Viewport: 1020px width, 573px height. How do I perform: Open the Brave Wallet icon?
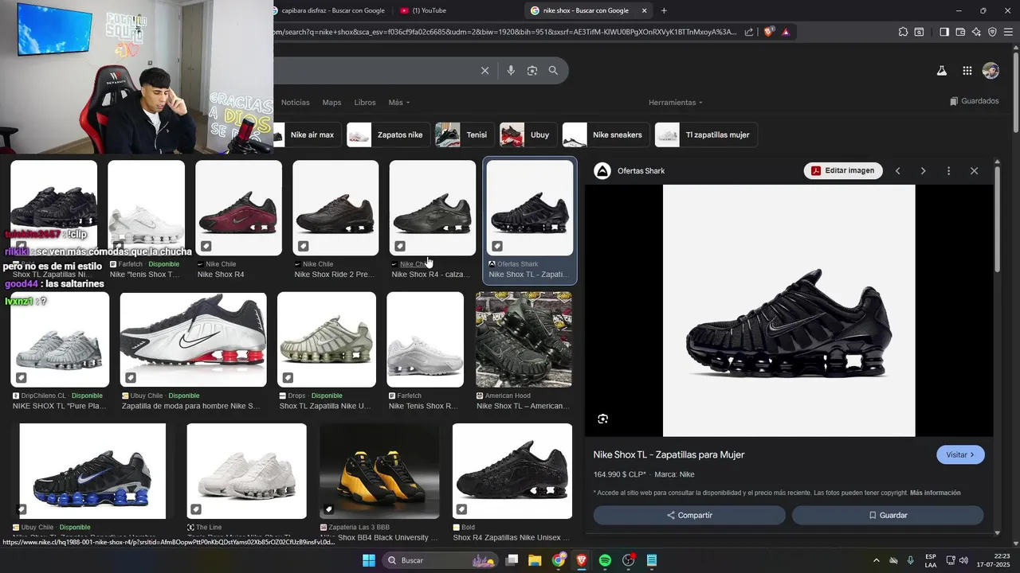(x=960, y=32)
